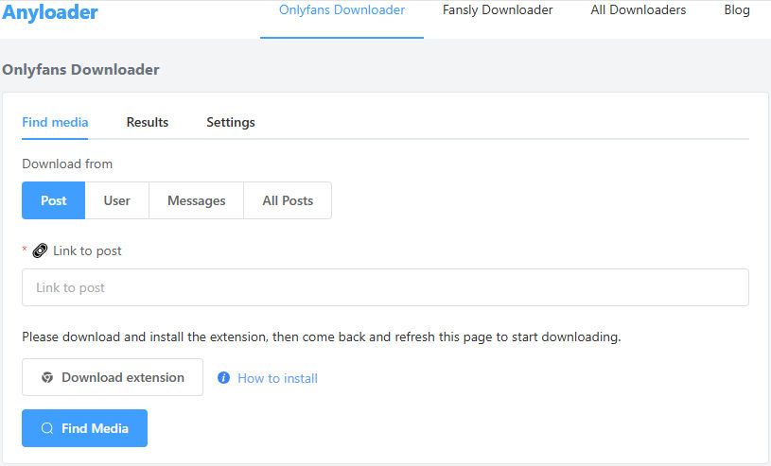Select the Messages download source
Screen dimensions: 771x466
[196, 200]
